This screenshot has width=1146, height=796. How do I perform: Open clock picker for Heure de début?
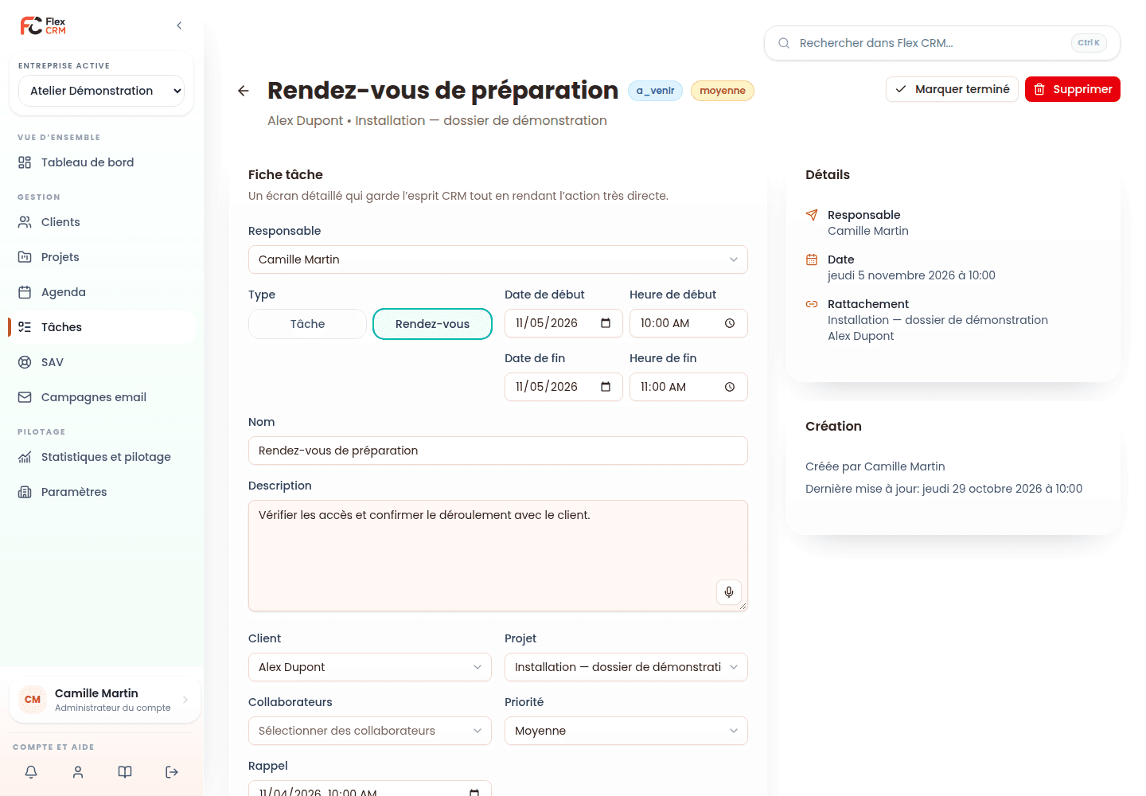730,323
